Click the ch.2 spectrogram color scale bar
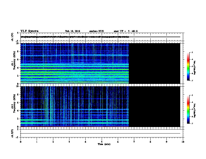The width and height of the screenshot is (206, 159). tap(188, 109)
